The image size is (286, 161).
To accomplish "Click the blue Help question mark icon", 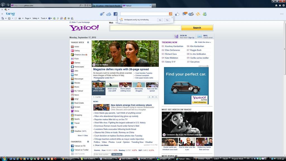I will pos(49,18).
